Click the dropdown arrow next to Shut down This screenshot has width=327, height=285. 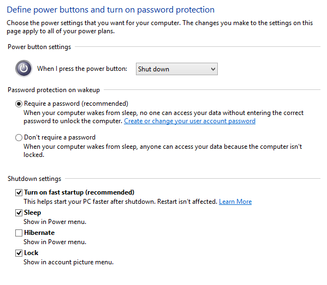coord(213,69)
